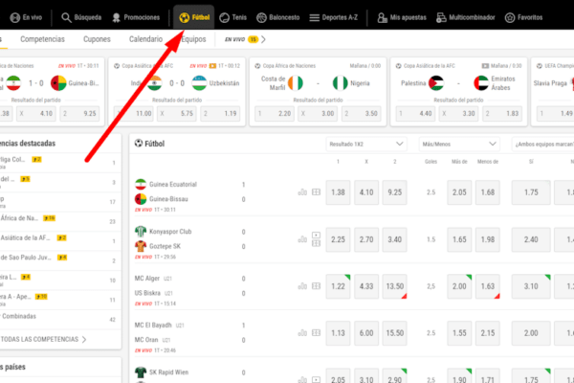The height and width of the screenshot is (383, 574).
Task: Open the Multicombinador icon
Action: 441,17
